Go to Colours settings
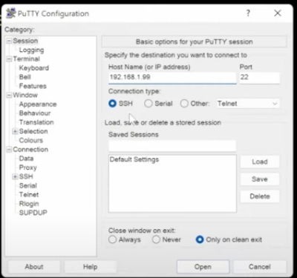 coord(31,140)
